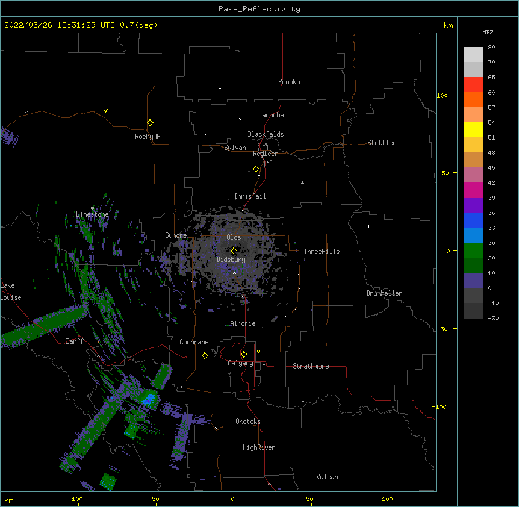Click the ThreeHills town label
519x507 pixels.
coord(322,252)
